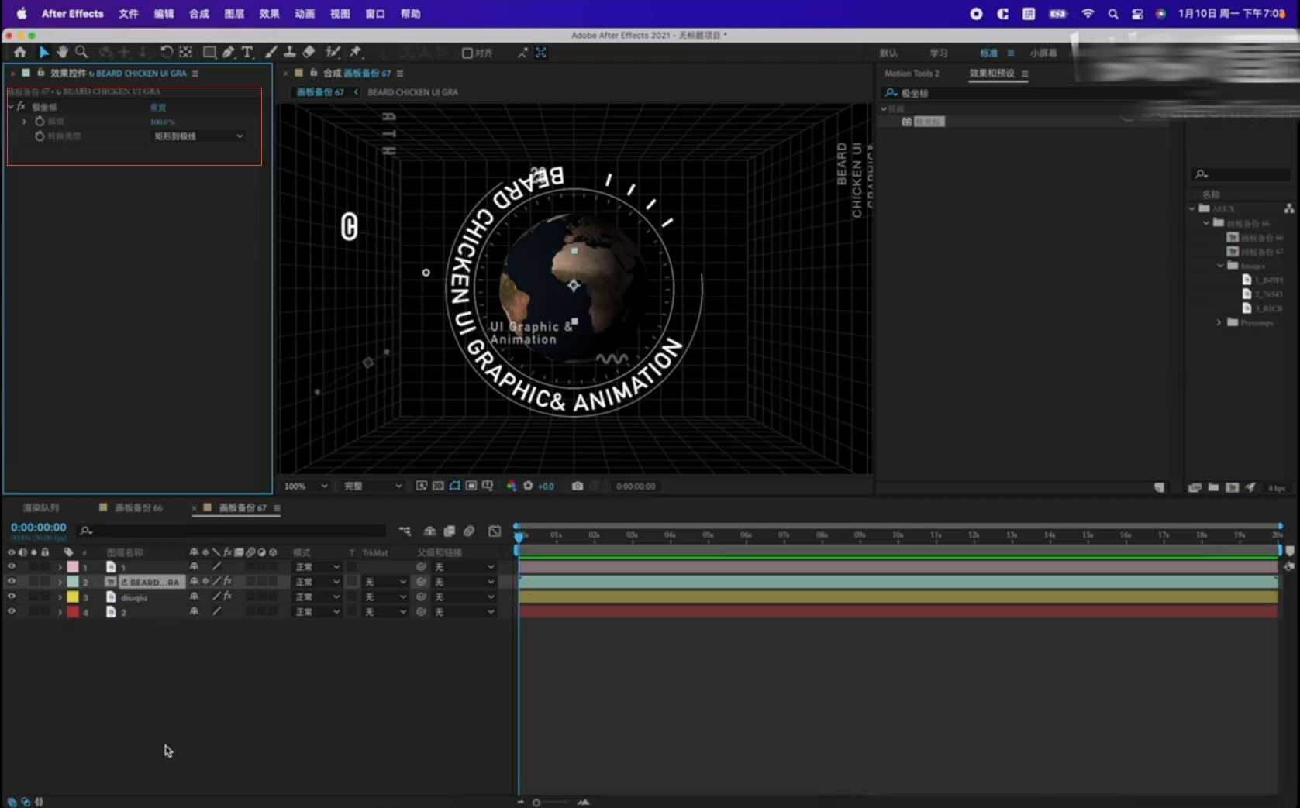Open the composition flowchart icon in timeline

point(405,531)
